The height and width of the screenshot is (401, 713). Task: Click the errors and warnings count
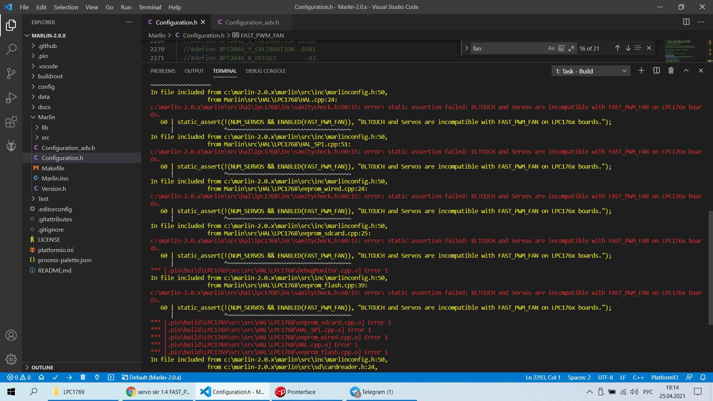click(19, 377)
